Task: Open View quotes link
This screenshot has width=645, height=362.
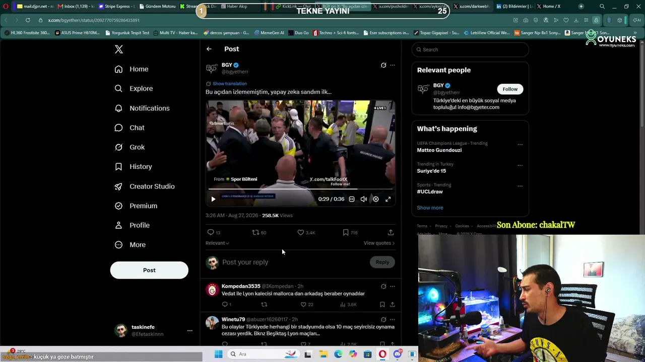Action: pyautogui.click(x=379, y=243)
